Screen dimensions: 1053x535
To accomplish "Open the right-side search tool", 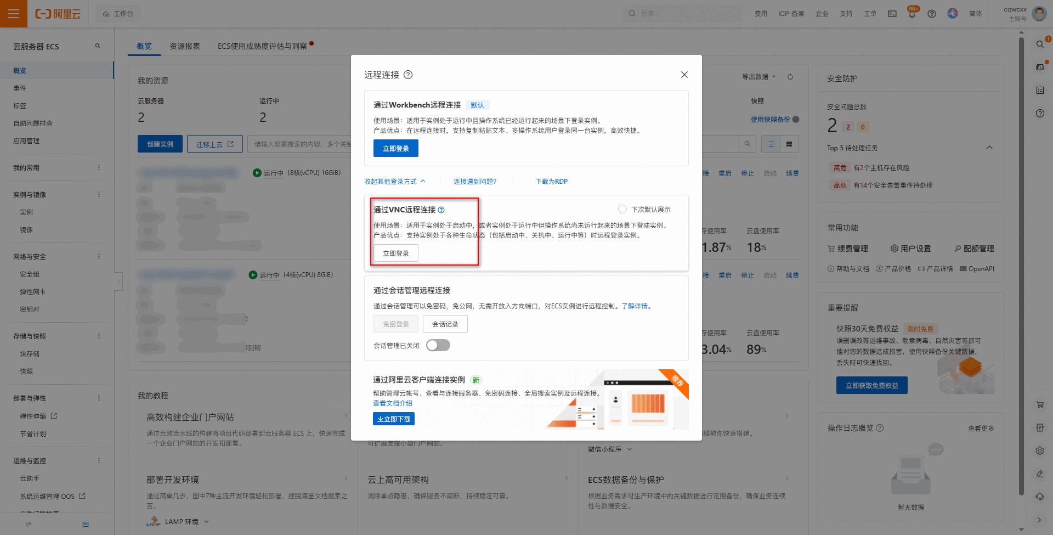I will click(x=1040, y=44).
